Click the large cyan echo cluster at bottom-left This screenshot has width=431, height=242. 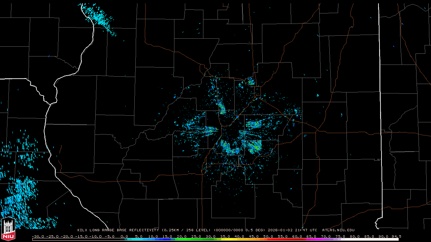20,198
